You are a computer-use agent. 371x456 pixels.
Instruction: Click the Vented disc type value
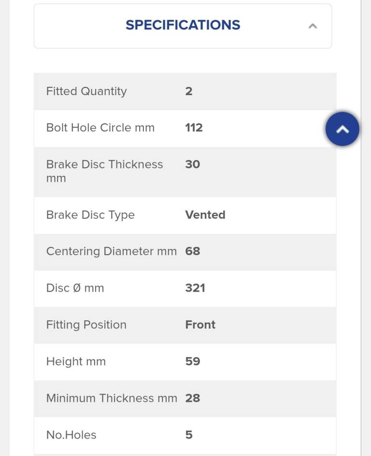coord(205,215)
